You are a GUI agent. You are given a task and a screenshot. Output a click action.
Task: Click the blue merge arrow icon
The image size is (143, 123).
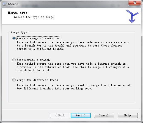pos(132,16)
